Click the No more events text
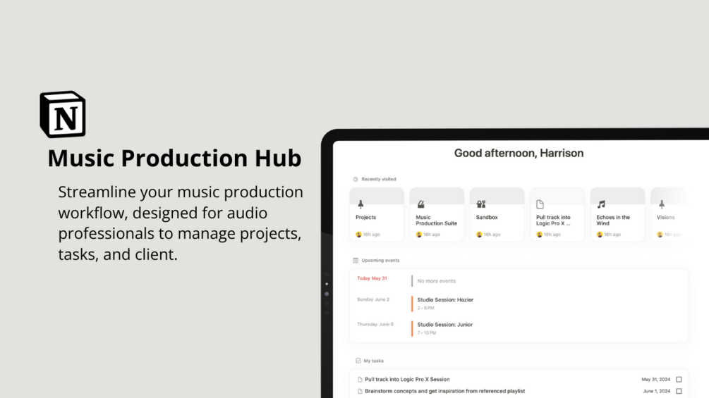Screen dimensions: 709x398 point(436,281)
